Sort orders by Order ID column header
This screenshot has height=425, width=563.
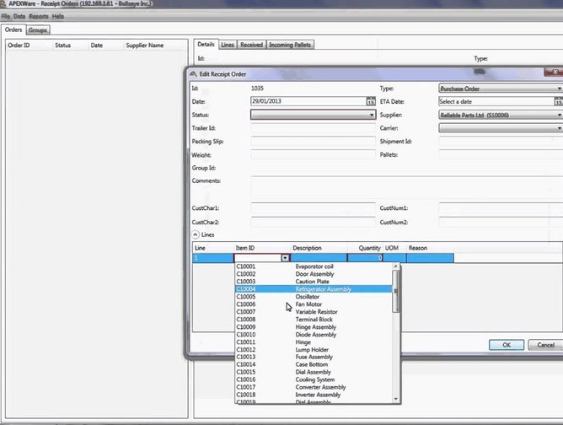(x=29, y=46)
